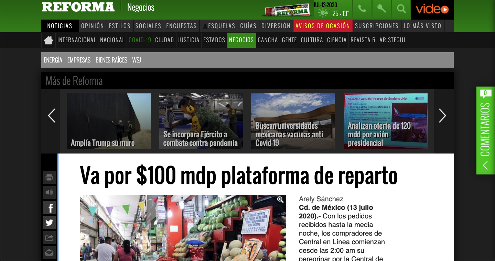Open the COVID-19 section
The height and width of the screenshot is (261, 495).
pyautogui.click(x=140, y=40)
